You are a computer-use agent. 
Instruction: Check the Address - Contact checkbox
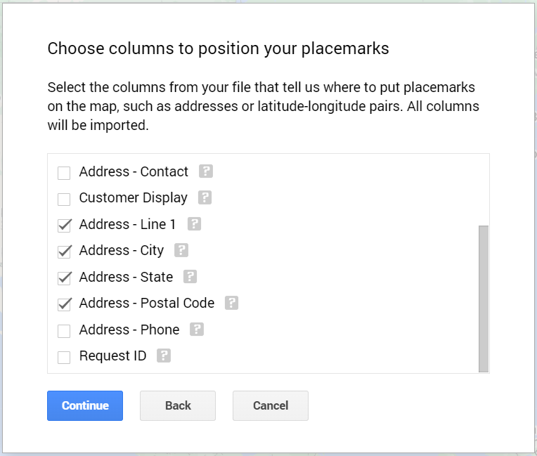(x=64, y=173)
